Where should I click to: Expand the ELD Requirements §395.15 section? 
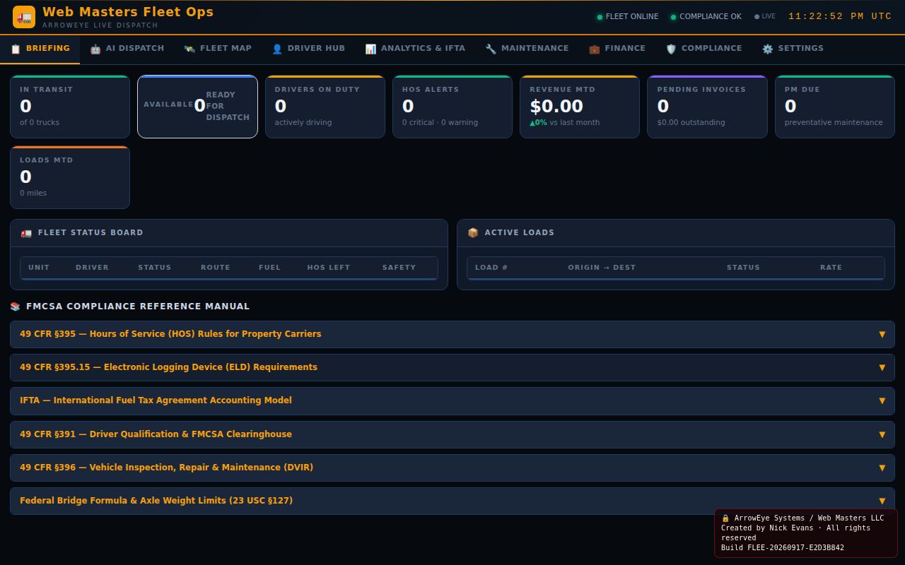tap(452, 367)
